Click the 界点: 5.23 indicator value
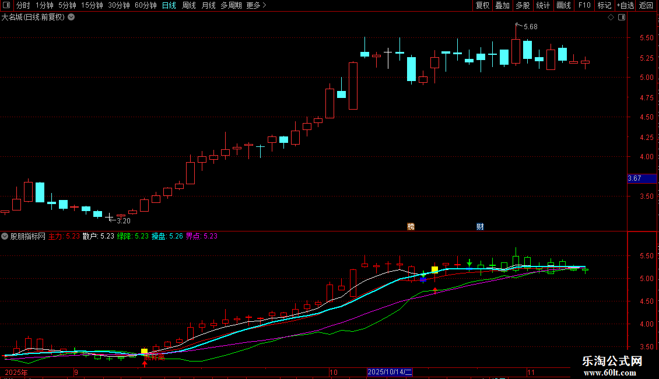659x379 pixels. click(x=202, y=236)
